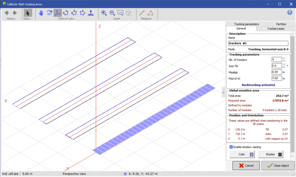Select the pan hand tool
The width and height of the screenshot is (296, 177).
[x=41, y=13]
